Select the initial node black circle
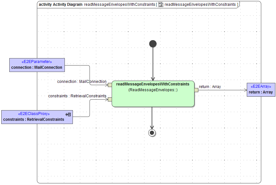The width and height of the screenshot is (276, 185). click(153, 44)
